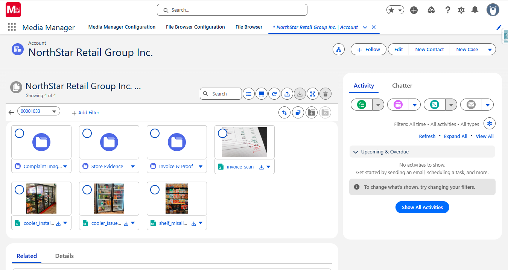Switch to the Details tab
The width and height of the screenshot is (508, 270).
pos(64,256)
